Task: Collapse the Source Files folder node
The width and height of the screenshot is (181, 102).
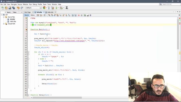Action: click(4, 17)
